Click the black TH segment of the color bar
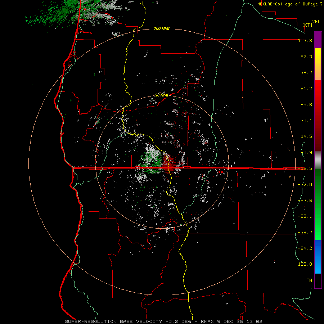This screenshot has height=324, width=324. (x=318, y=280)
